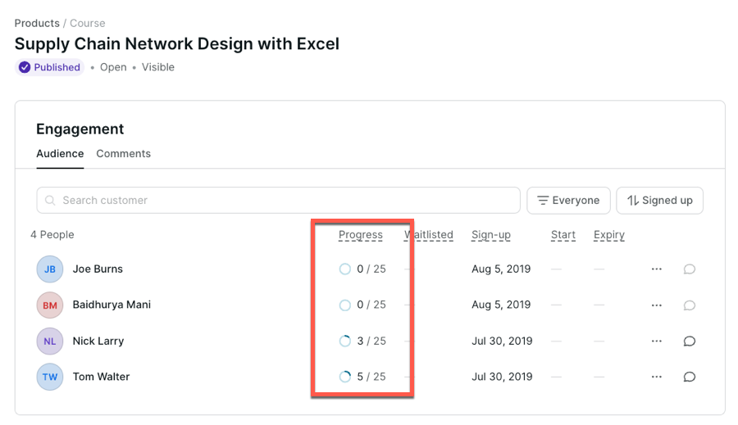This screenshot has height=425, width=738.
Task: Open three-dot menu for Tom Walter
Action: [656, 377]
